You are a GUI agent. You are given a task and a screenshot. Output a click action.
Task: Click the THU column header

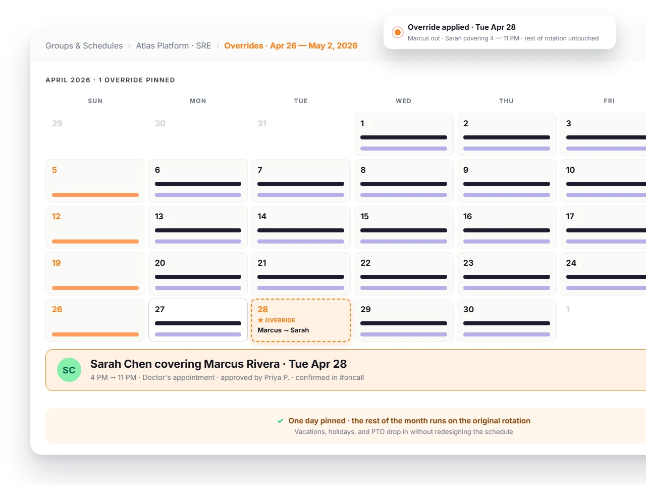pos(507,101)
